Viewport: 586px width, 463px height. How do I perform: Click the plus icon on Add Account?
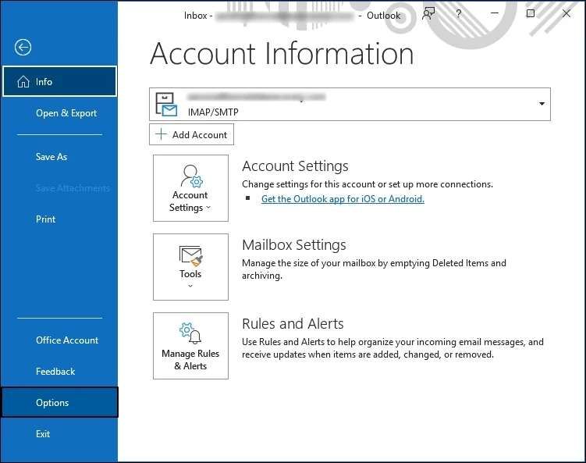point(161,134)
